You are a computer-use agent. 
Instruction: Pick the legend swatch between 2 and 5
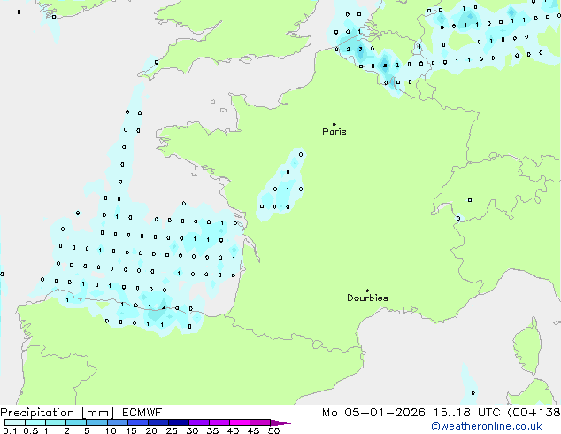tap(76, 422)
